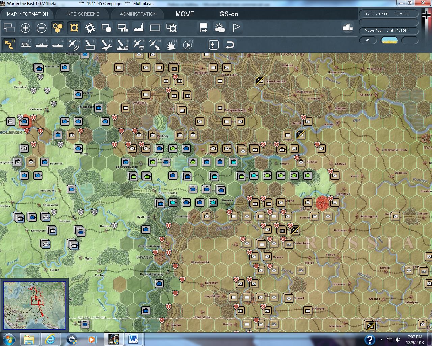Open Microsoft Word from the taskbar
432x346 pixels.
(134, 339)
